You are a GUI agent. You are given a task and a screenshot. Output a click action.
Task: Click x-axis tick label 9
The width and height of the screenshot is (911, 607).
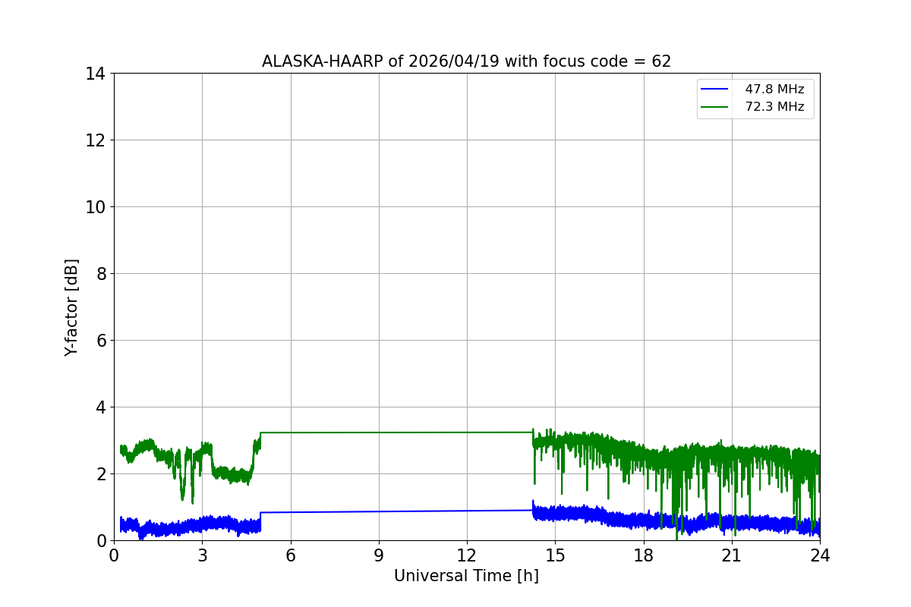(379, 555)
